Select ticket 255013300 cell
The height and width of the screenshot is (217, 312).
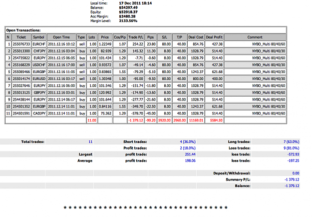[x=21, y=51]
